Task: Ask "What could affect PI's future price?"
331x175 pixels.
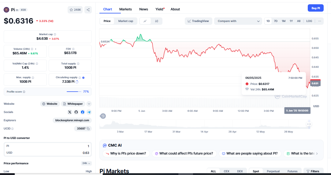Action: point(184,154)
